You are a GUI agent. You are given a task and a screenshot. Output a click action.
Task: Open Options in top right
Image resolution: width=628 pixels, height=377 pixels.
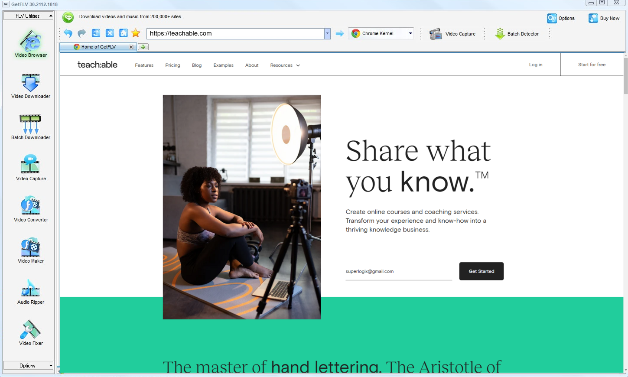(561, 18)
